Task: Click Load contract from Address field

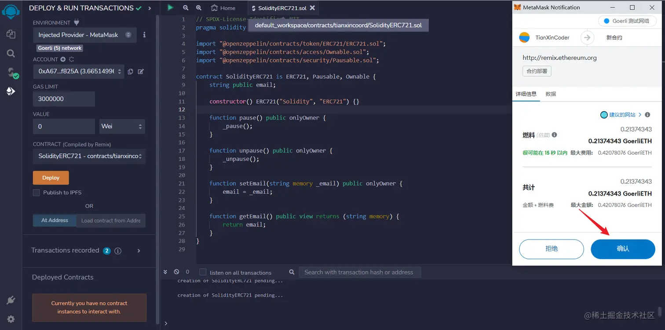Action: (x=111, y=220)
